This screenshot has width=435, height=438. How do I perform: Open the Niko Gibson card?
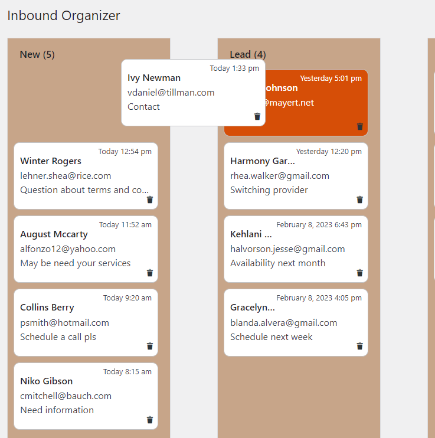pyautogui.click(x=47, y=381)
